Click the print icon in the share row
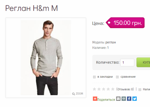Viewport: 150px width, 107px height. [x=124, y=99]
